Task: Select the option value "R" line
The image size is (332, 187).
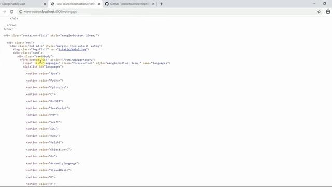Action: (40, 184)
